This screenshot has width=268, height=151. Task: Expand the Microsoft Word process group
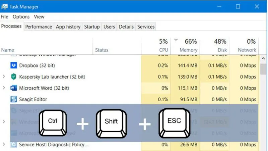(x=4, y=88)
